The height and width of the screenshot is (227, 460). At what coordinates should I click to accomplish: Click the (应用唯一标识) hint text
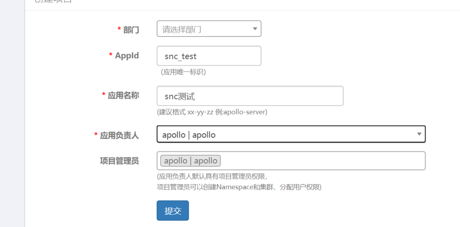[x=183, y=72]
